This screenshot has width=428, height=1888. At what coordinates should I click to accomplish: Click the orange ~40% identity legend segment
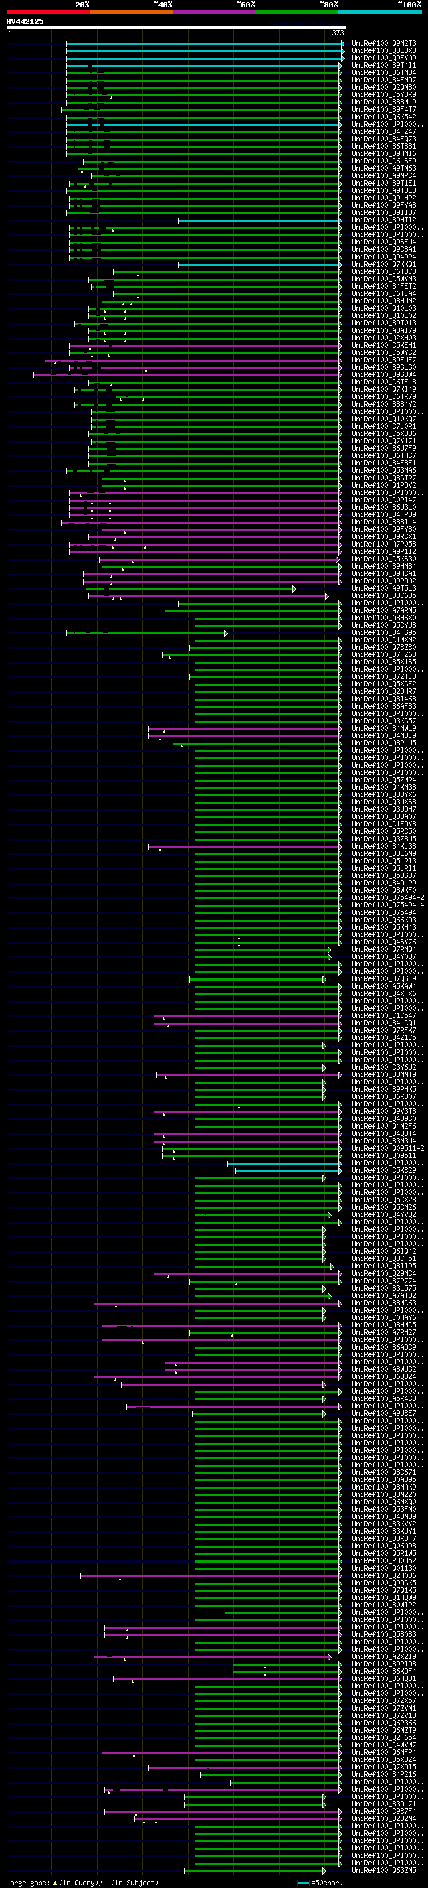pos(131,12)
